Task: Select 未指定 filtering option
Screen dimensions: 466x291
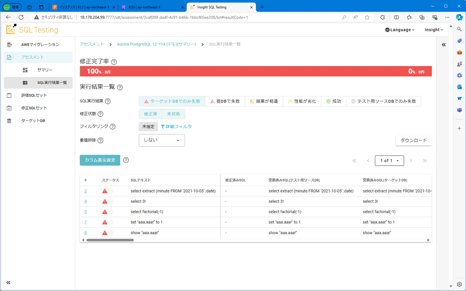Action: click(x=148, y=126)
